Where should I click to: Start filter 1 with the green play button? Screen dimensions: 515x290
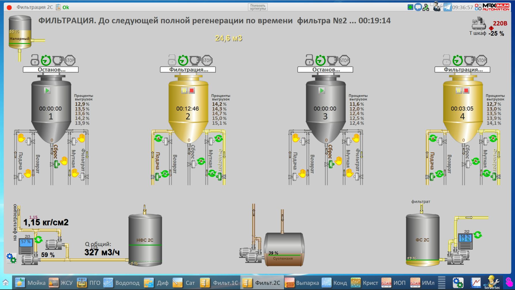[47, 90]
